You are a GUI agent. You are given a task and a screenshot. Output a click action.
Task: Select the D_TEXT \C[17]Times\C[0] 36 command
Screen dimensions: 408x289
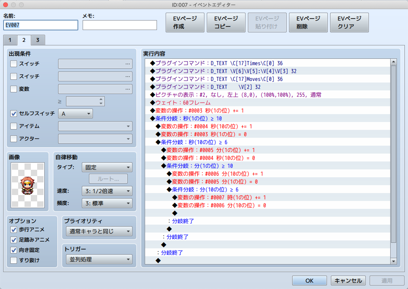click(268, 63)
